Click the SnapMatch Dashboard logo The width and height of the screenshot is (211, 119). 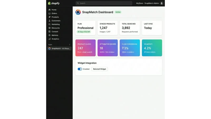pos(78,12)
